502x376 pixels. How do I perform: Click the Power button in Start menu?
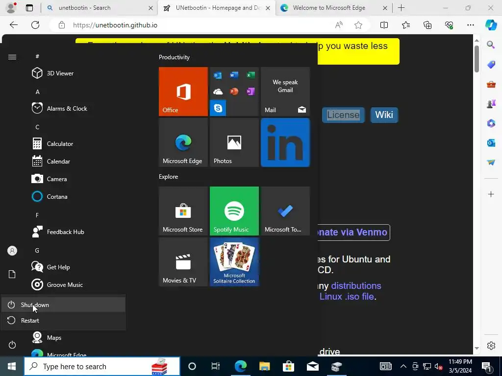[x=12, y=345]
